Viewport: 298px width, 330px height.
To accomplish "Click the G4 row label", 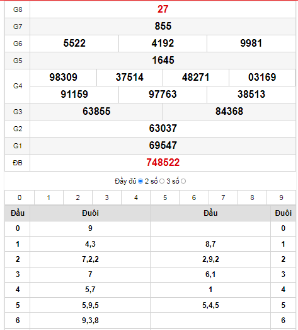I will [x=18, y=86].
